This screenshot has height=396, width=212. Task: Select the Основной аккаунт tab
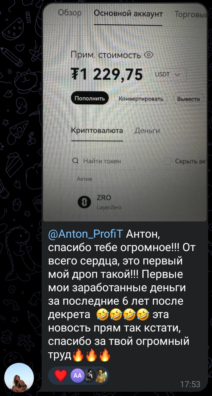click(128, 14)
